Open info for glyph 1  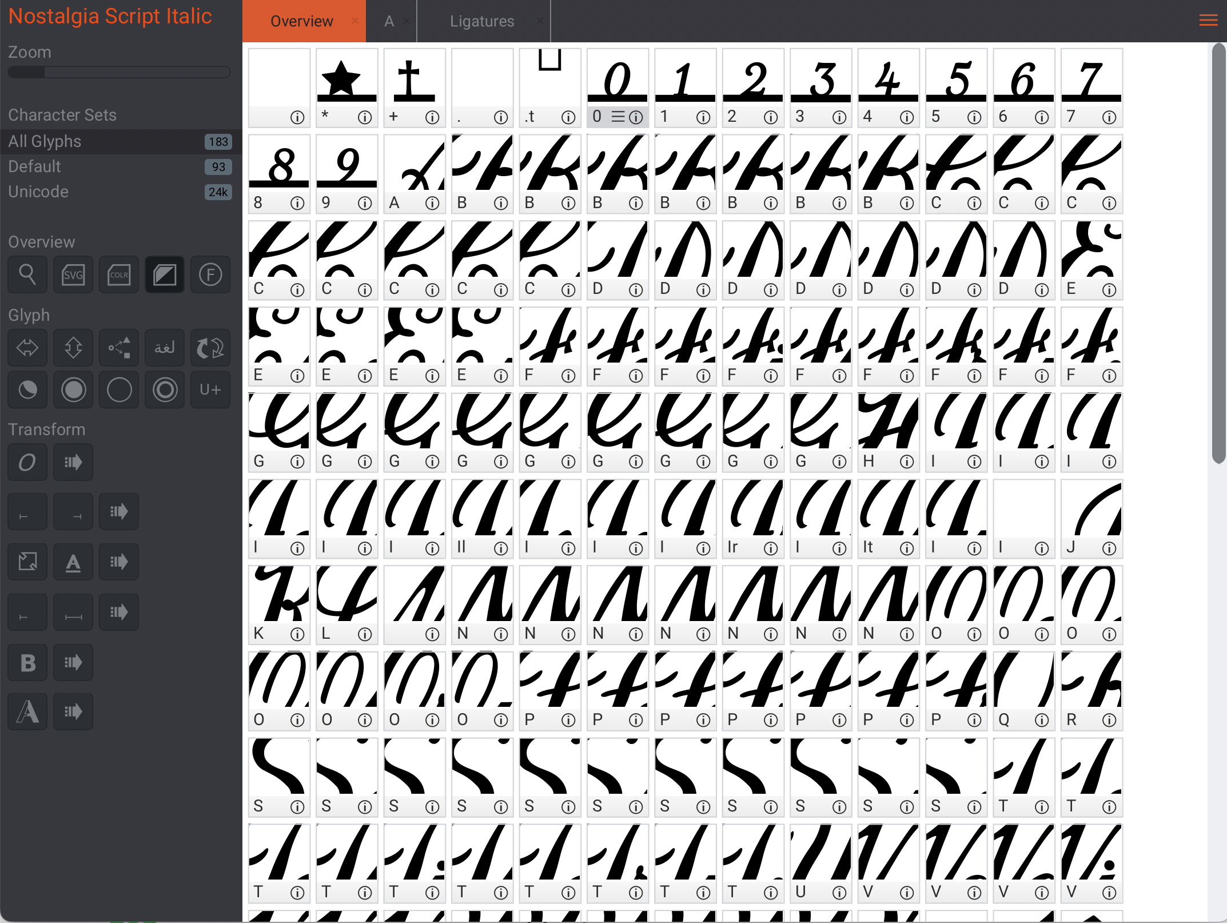(x=703, y=117)
